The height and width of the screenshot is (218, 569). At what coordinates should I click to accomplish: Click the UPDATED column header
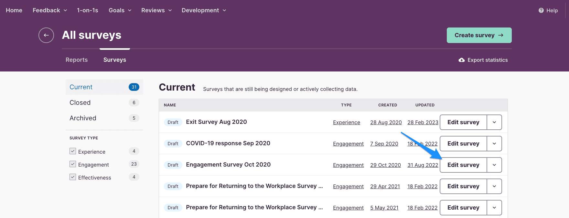click(x=425, y=105)
